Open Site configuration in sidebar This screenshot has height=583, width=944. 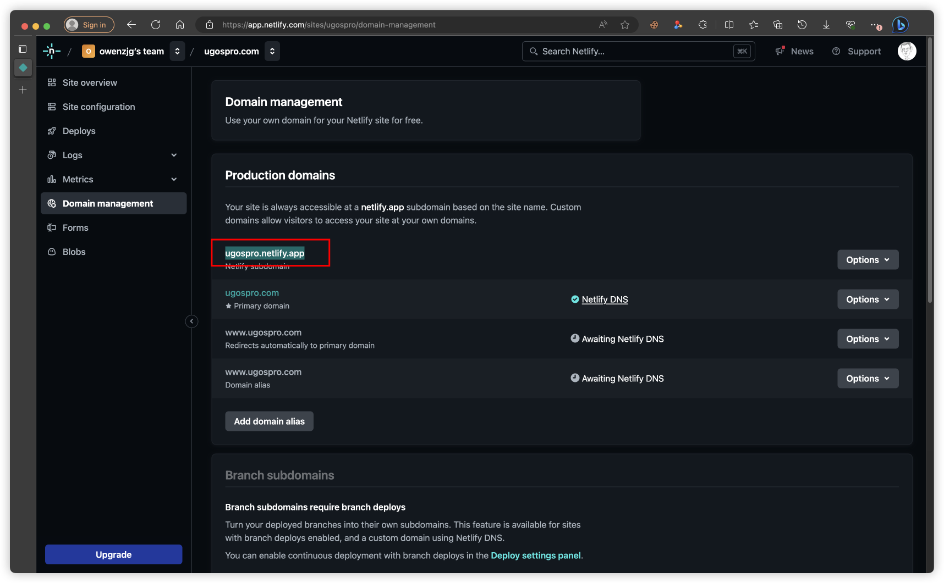coord(113,107)
